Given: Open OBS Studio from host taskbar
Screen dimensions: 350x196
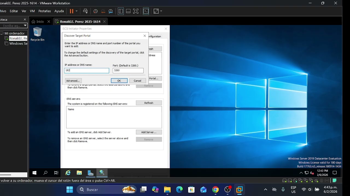Looking at the screenshot, I should tap(227, 189).
